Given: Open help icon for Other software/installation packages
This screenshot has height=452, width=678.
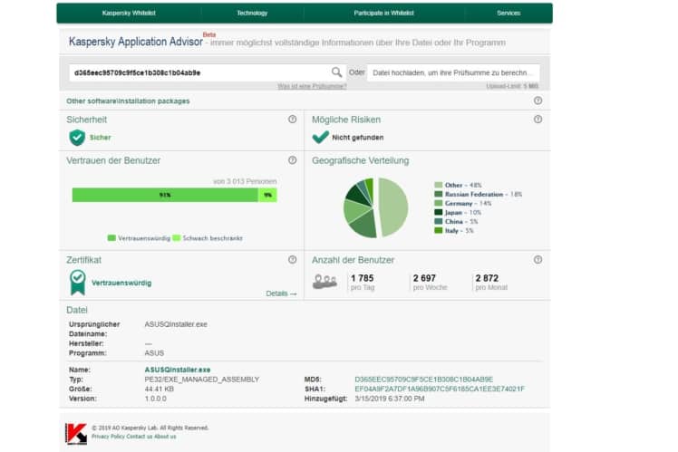Looking at the screenshot, I should [x=538, y=101].
